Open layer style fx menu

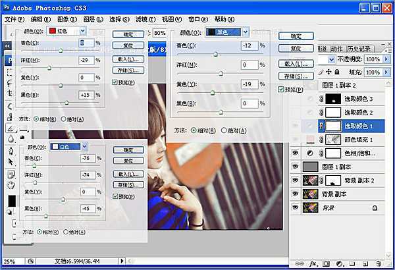point(313,263)
